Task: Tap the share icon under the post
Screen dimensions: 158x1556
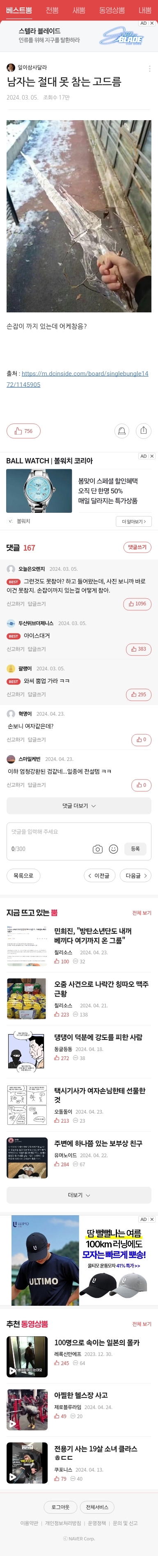Action: [x=144, y=431]
